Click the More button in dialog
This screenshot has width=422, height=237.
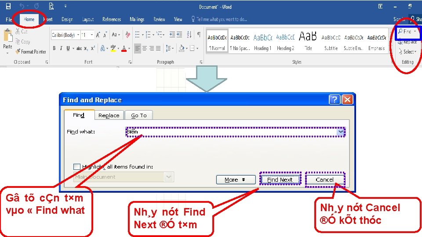pyautogui.click(x=236, y=180)
